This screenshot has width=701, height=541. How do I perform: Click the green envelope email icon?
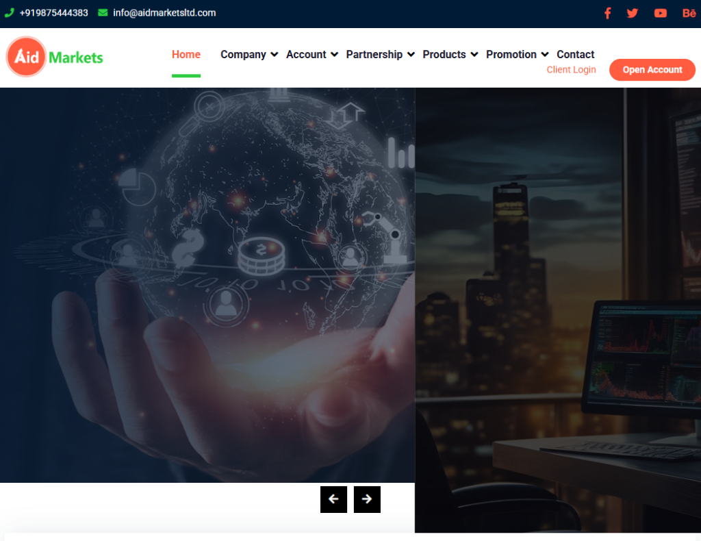coord(103,12)
